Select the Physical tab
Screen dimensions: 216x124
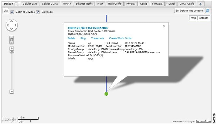(x=131, y=4)
